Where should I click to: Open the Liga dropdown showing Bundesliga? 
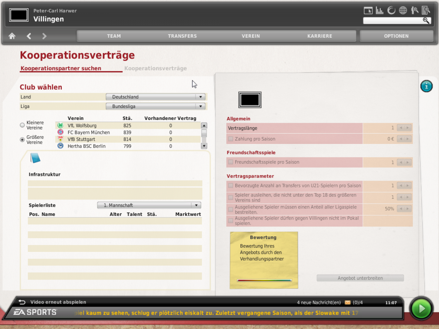(155, 106)
